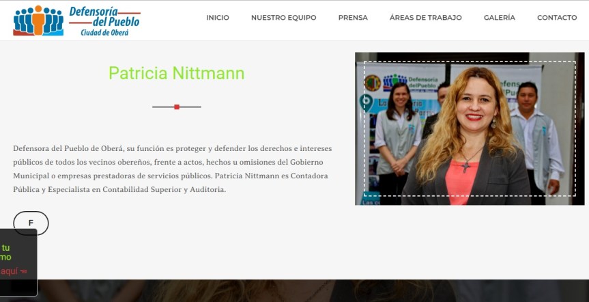Screen dimensions: 589x302
Task: Click the CONTACTO navigation link
Action: pos(556,18)
